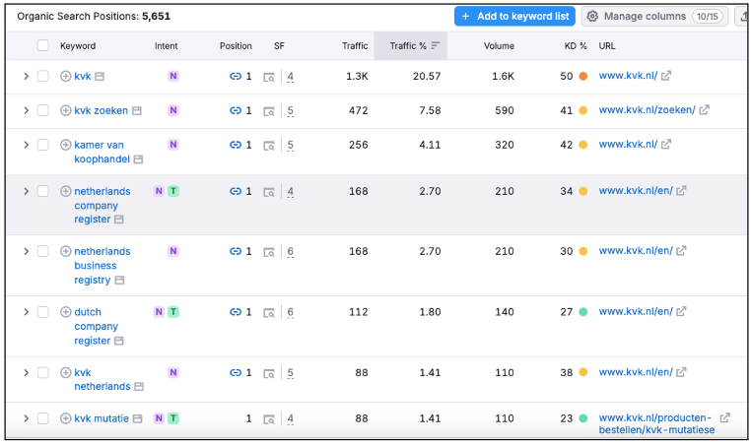The height and width of the screenshot is (445, 752).
Task: Open the 'kamer van koophandel' keyword link
Action: 99,145
